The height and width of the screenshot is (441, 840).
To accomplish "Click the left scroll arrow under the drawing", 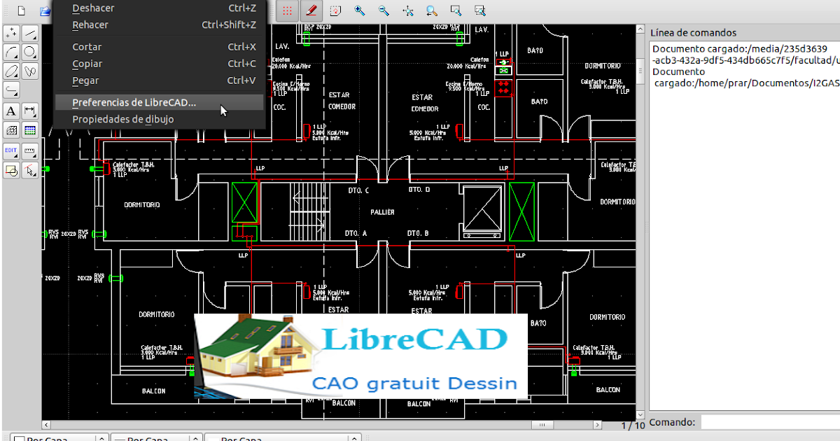I will (46, 424).
